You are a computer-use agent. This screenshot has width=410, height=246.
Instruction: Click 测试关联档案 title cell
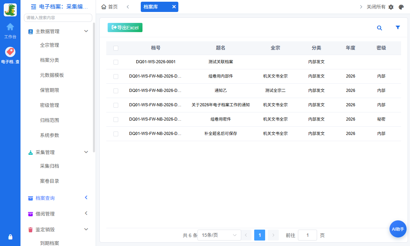(221, 62)
